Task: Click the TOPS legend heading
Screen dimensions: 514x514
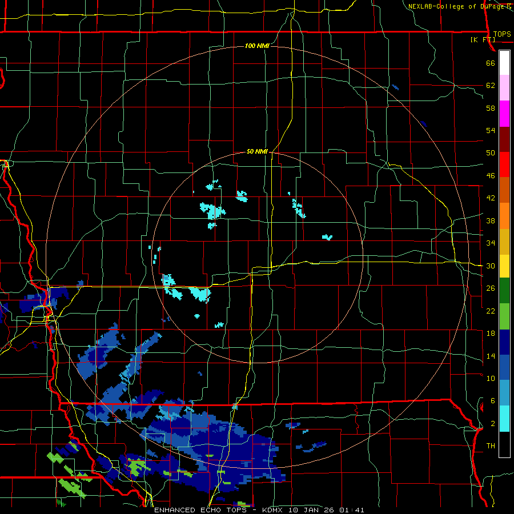Action: tap(502, 34)
